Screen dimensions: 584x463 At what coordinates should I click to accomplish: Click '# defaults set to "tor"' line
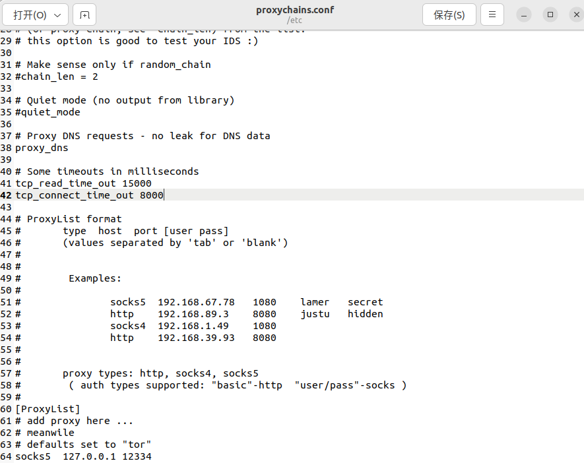(83, 445)
